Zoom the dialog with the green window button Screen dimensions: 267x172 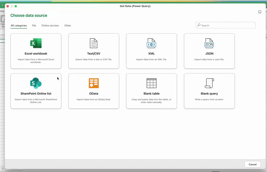point(16,6)
